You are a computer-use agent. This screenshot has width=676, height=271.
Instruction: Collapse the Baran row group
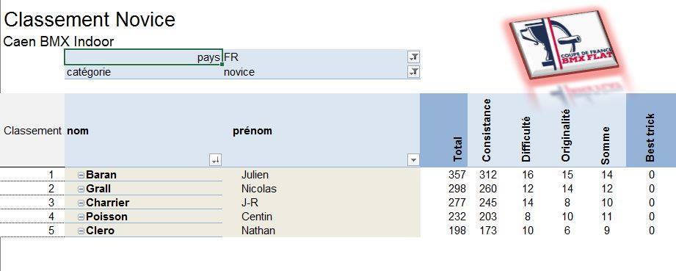(81, 175)
